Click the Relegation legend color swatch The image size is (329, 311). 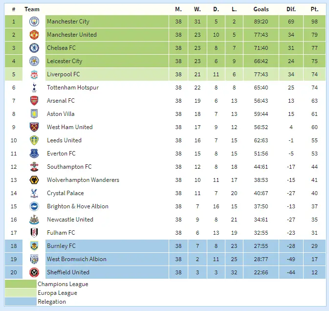(x=21, y=302)
